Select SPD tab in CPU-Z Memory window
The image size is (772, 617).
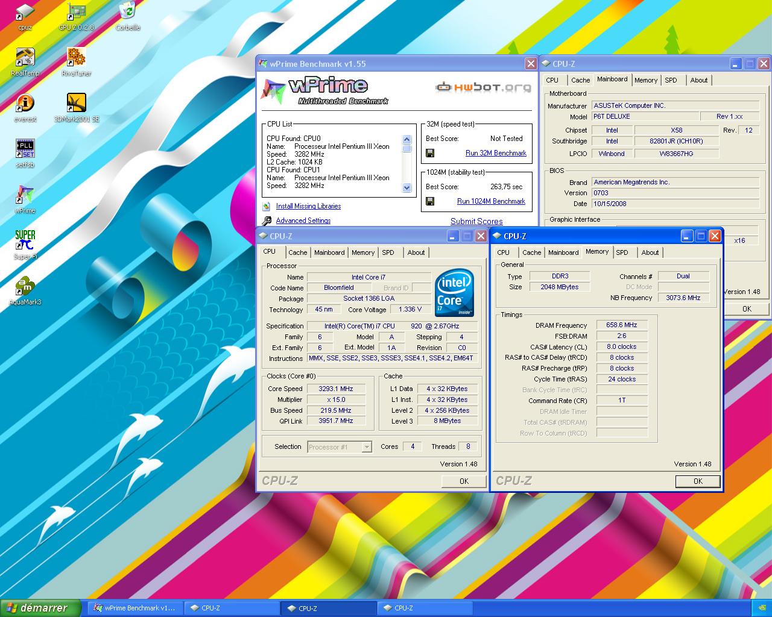coord(622,252)
